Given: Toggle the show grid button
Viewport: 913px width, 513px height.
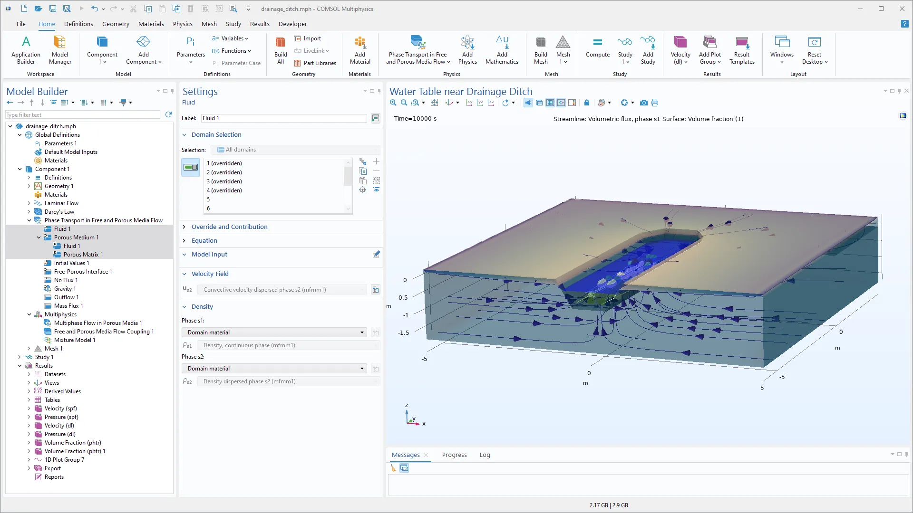Looking at the screenshot, I should click(550, 103).
